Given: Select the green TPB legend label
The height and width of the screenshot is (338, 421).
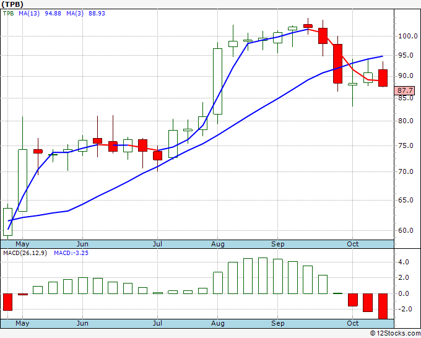Looking at the screenshot, I should click(8, 13).
